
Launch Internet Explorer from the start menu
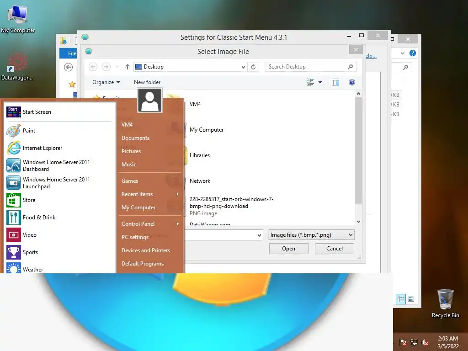(60, 148)
